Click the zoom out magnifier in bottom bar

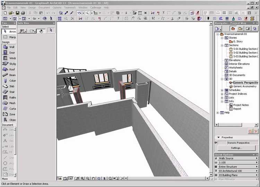(88, 178)
